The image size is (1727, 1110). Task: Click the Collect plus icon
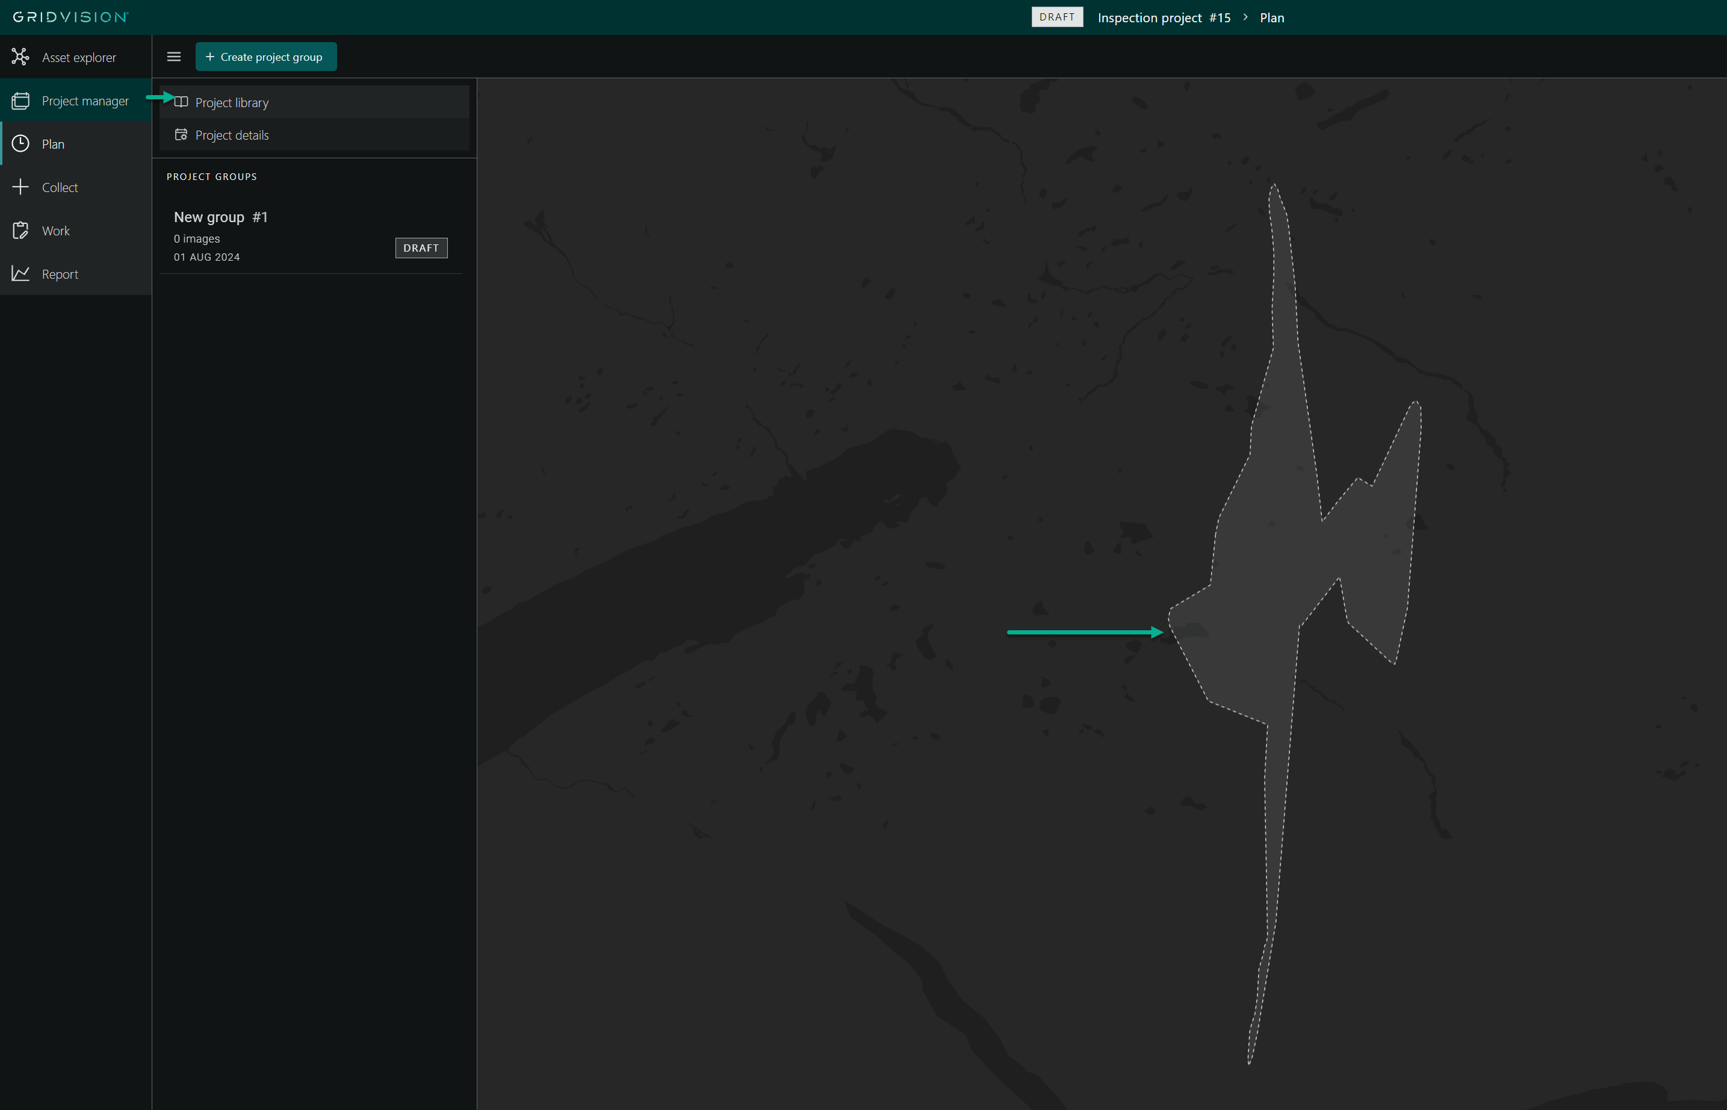[20, 187]
